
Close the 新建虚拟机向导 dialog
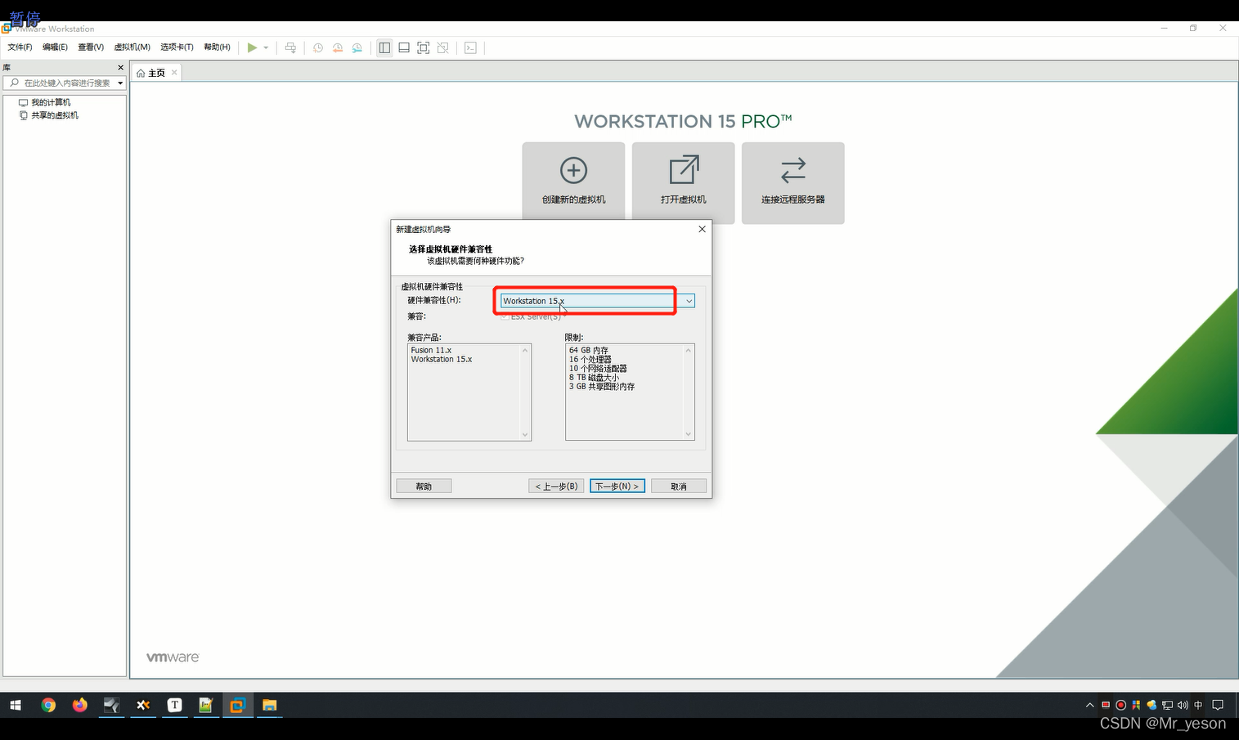[702, 229]
